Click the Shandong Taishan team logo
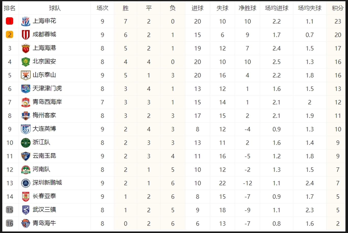This screenshot has height=233, width=348. click(x=26, y=75)
